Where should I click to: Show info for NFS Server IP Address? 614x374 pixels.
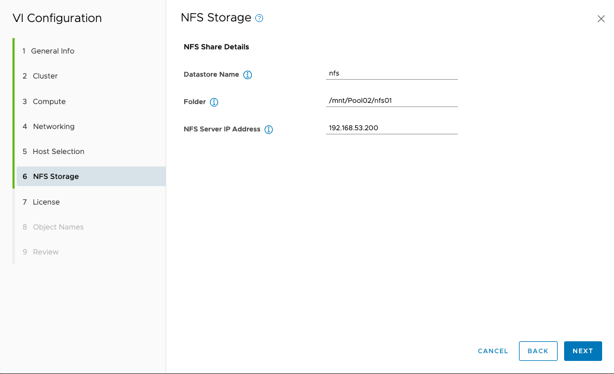point(268,130)
